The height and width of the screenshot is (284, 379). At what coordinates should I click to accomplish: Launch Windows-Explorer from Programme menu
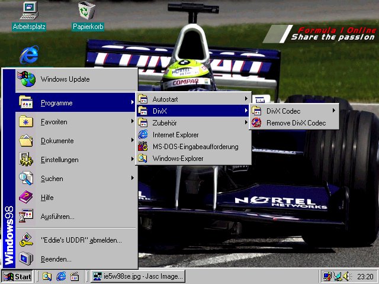(178, 158)
